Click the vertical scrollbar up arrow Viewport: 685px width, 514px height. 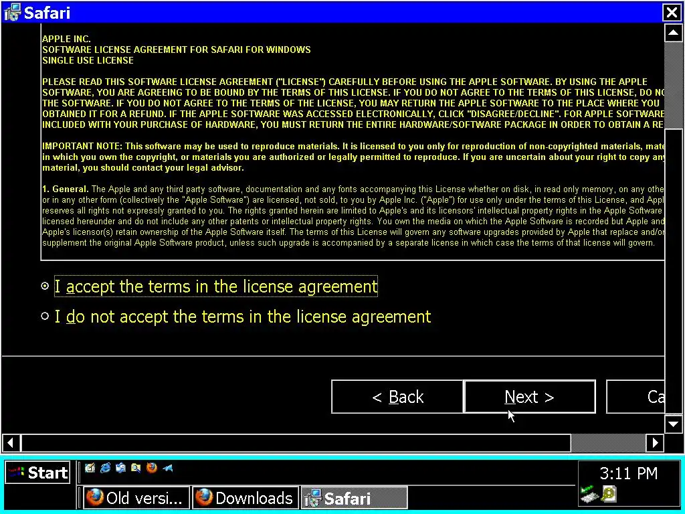point(673,33)
